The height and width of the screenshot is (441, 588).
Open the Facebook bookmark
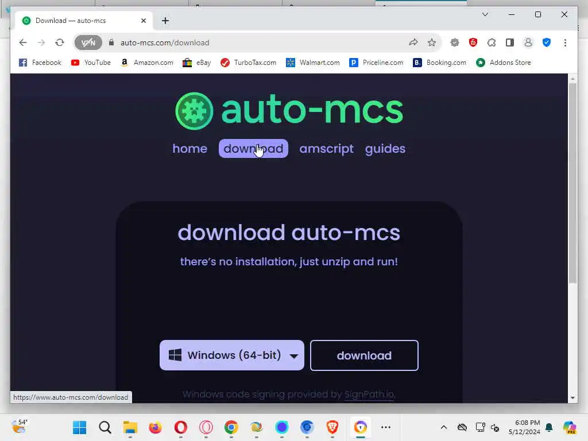point(40,63)
